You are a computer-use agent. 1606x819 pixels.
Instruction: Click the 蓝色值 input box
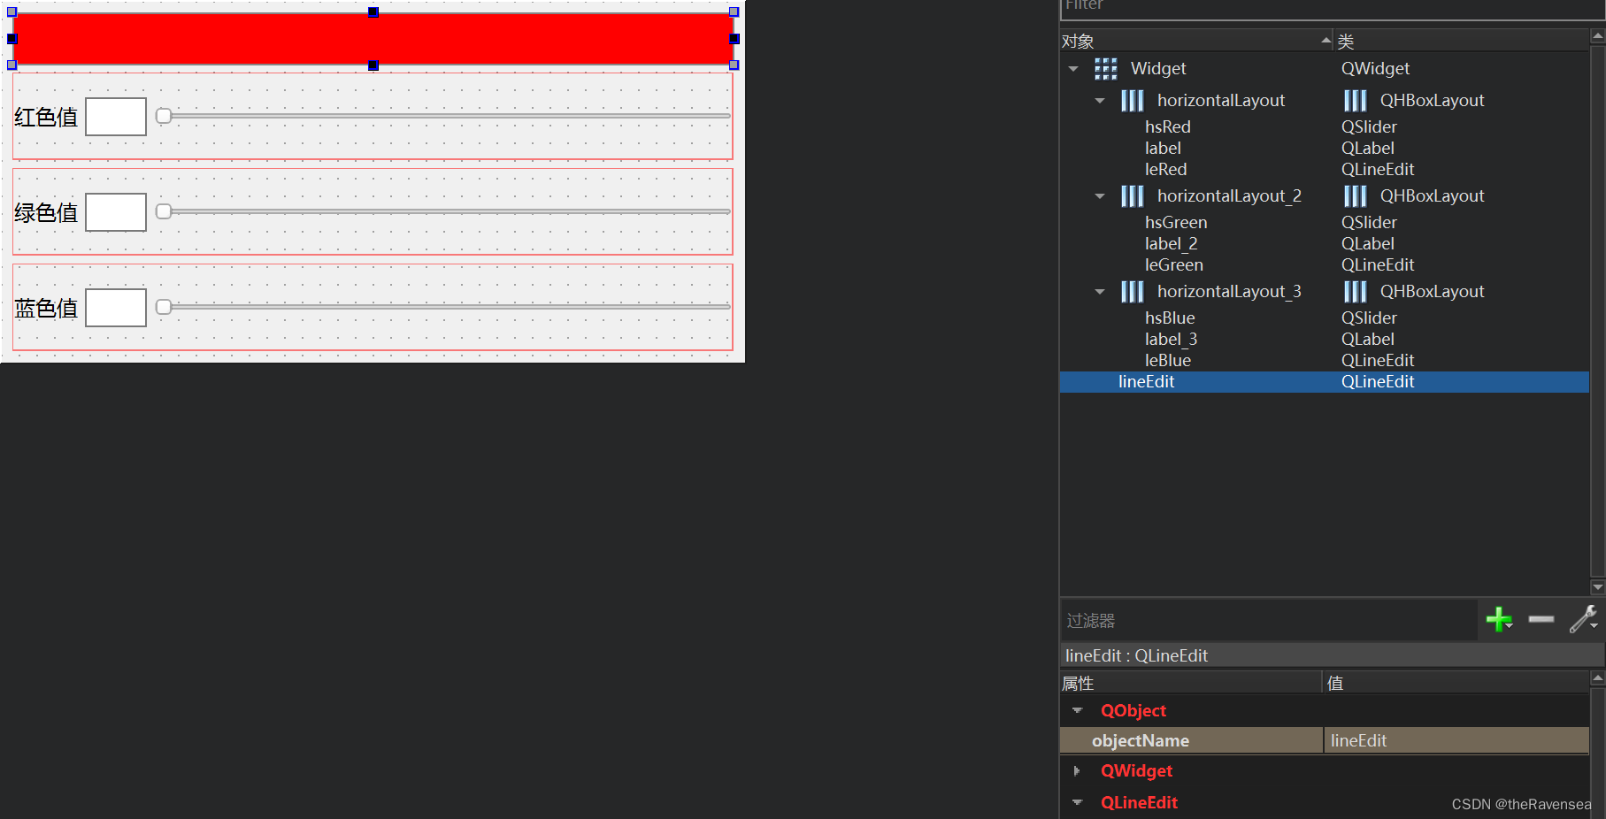pos(116,308)
